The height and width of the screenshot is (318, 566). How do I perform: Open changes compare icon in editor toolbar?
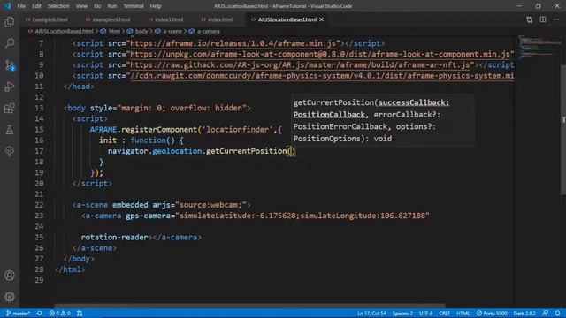click(529, 19)
